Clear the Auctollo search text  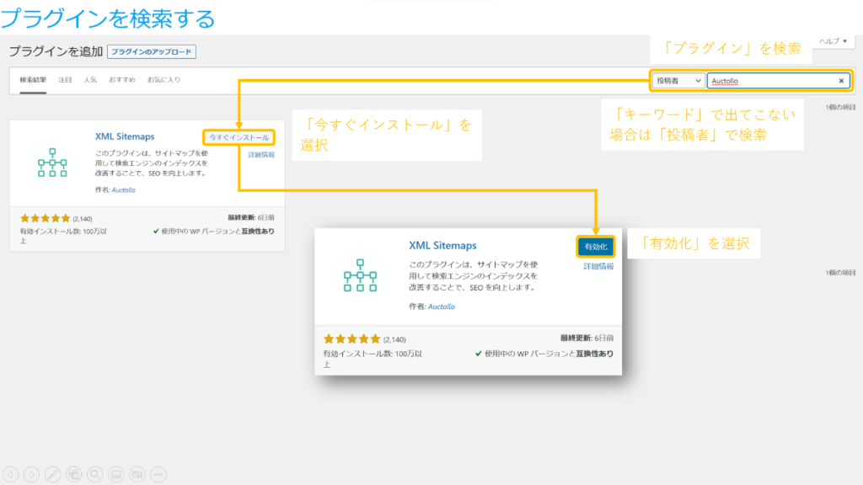841,81
